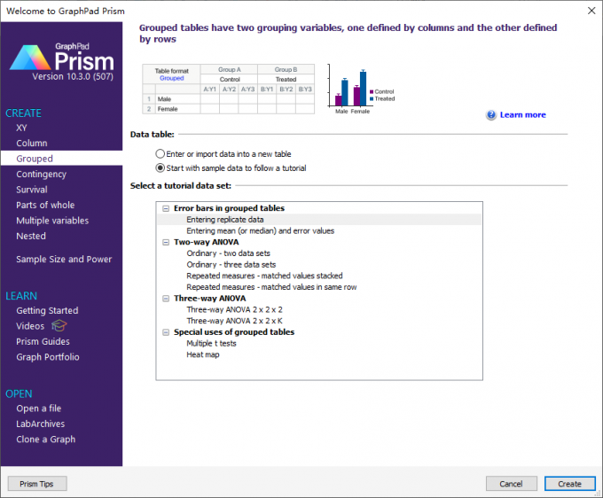Select 'Repeated measures - matched values stacked'
The image size is (603, 498).
264,276
